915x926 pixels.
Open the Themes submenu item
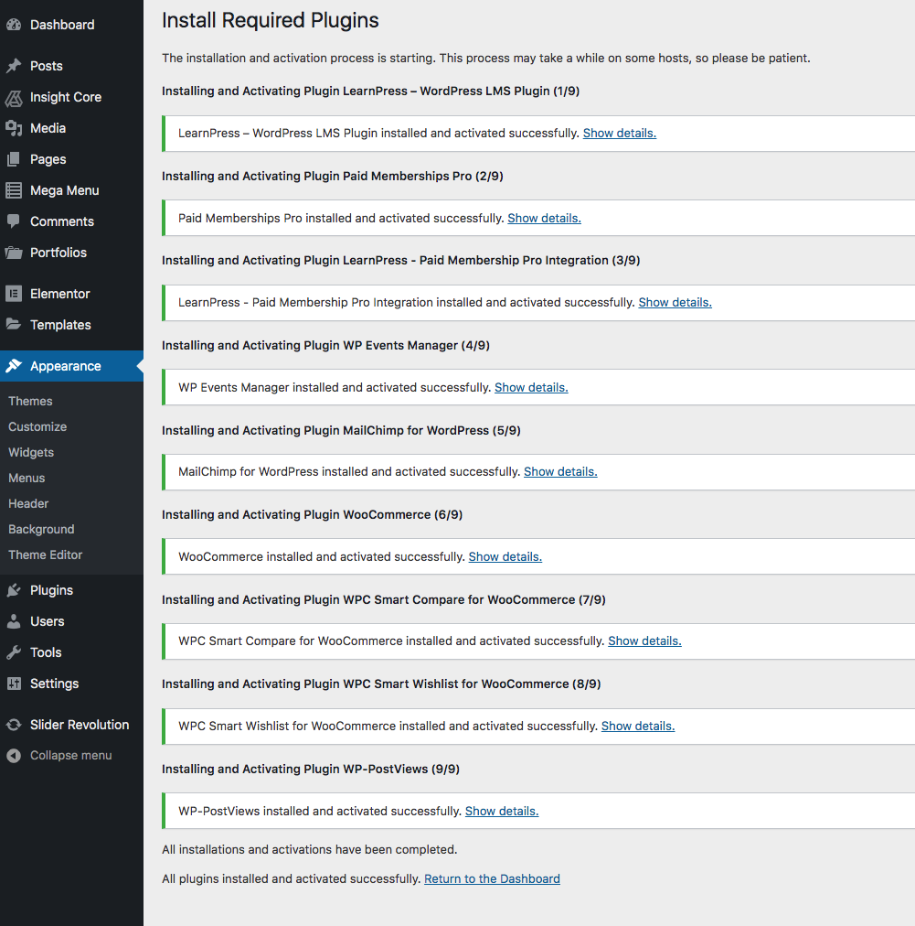coord(30,401)
